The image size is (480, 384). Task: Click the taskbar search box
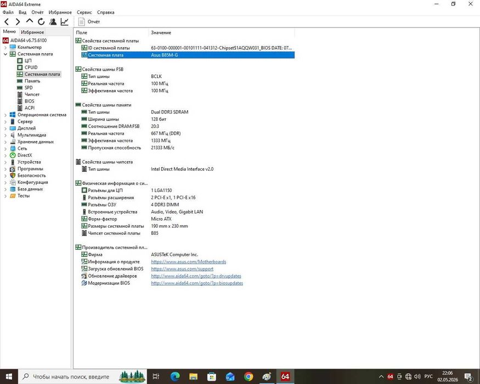[82, 376]
